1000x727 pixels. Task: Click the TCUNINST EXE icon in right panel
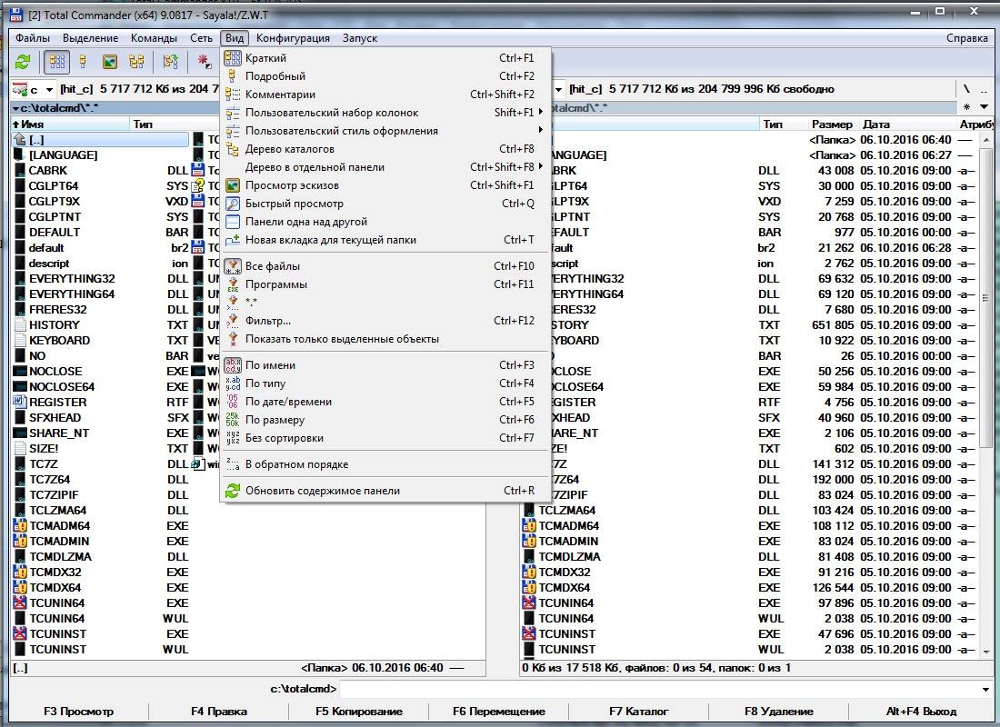click(x=529, y=633)
